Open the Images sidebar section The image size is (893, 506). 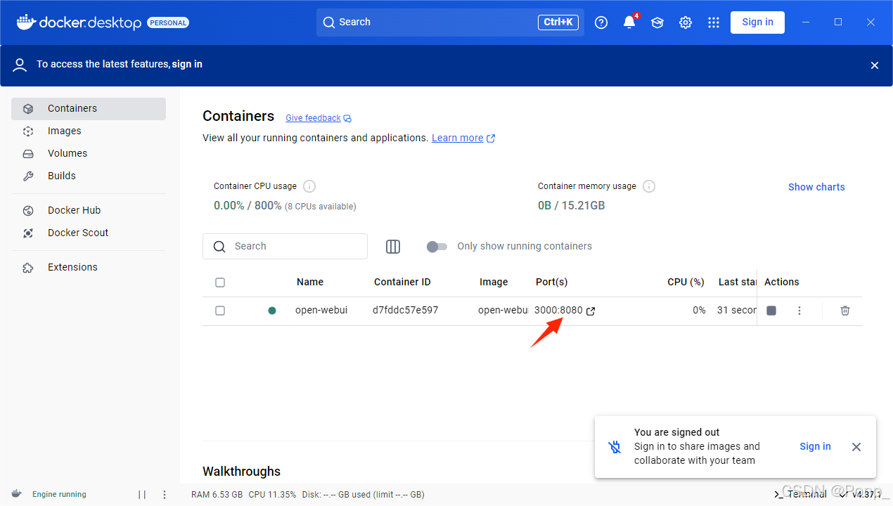tap(89, 131)
